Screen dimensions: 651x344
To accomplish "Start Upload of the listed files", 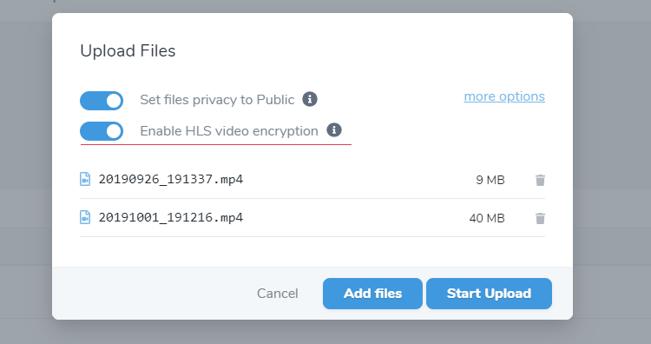I will (489, 294).
